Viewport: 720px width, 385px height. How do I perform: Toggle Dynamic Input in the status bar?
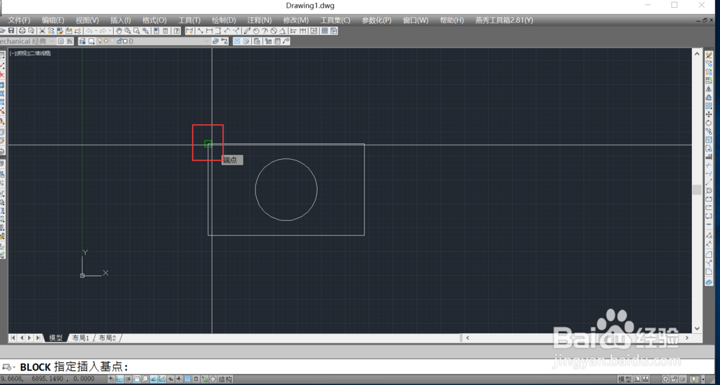pyautogui.click(x=171, y=379)
